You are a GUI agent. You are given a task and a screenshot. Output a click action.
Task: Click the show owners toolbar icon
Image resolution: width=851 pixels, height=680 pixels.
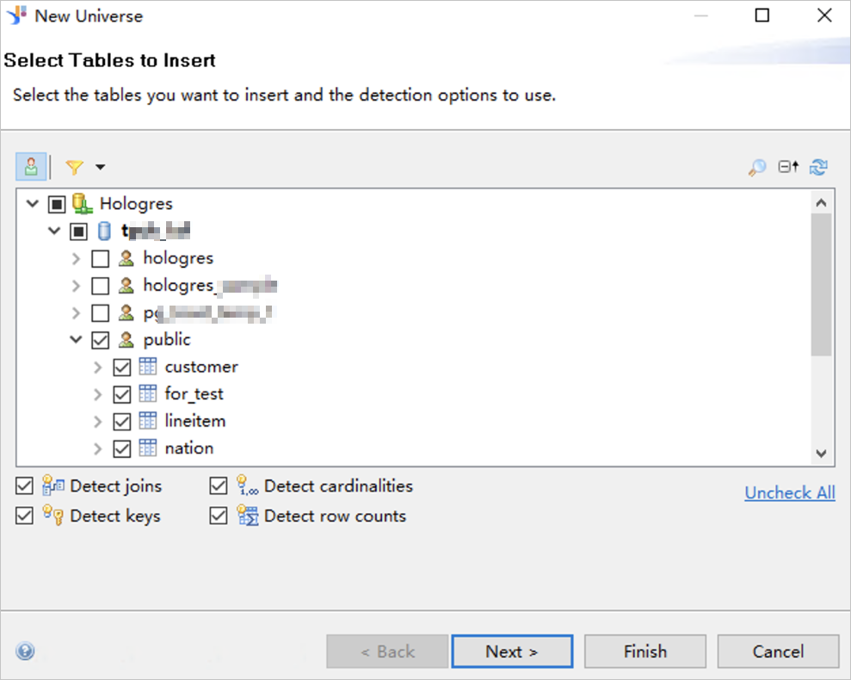pyautogui.click(x=31, y=167)
